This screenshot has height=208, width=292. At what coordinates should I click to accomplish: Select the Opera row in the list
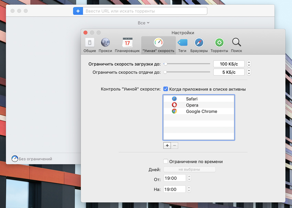[x=199, y=105]
